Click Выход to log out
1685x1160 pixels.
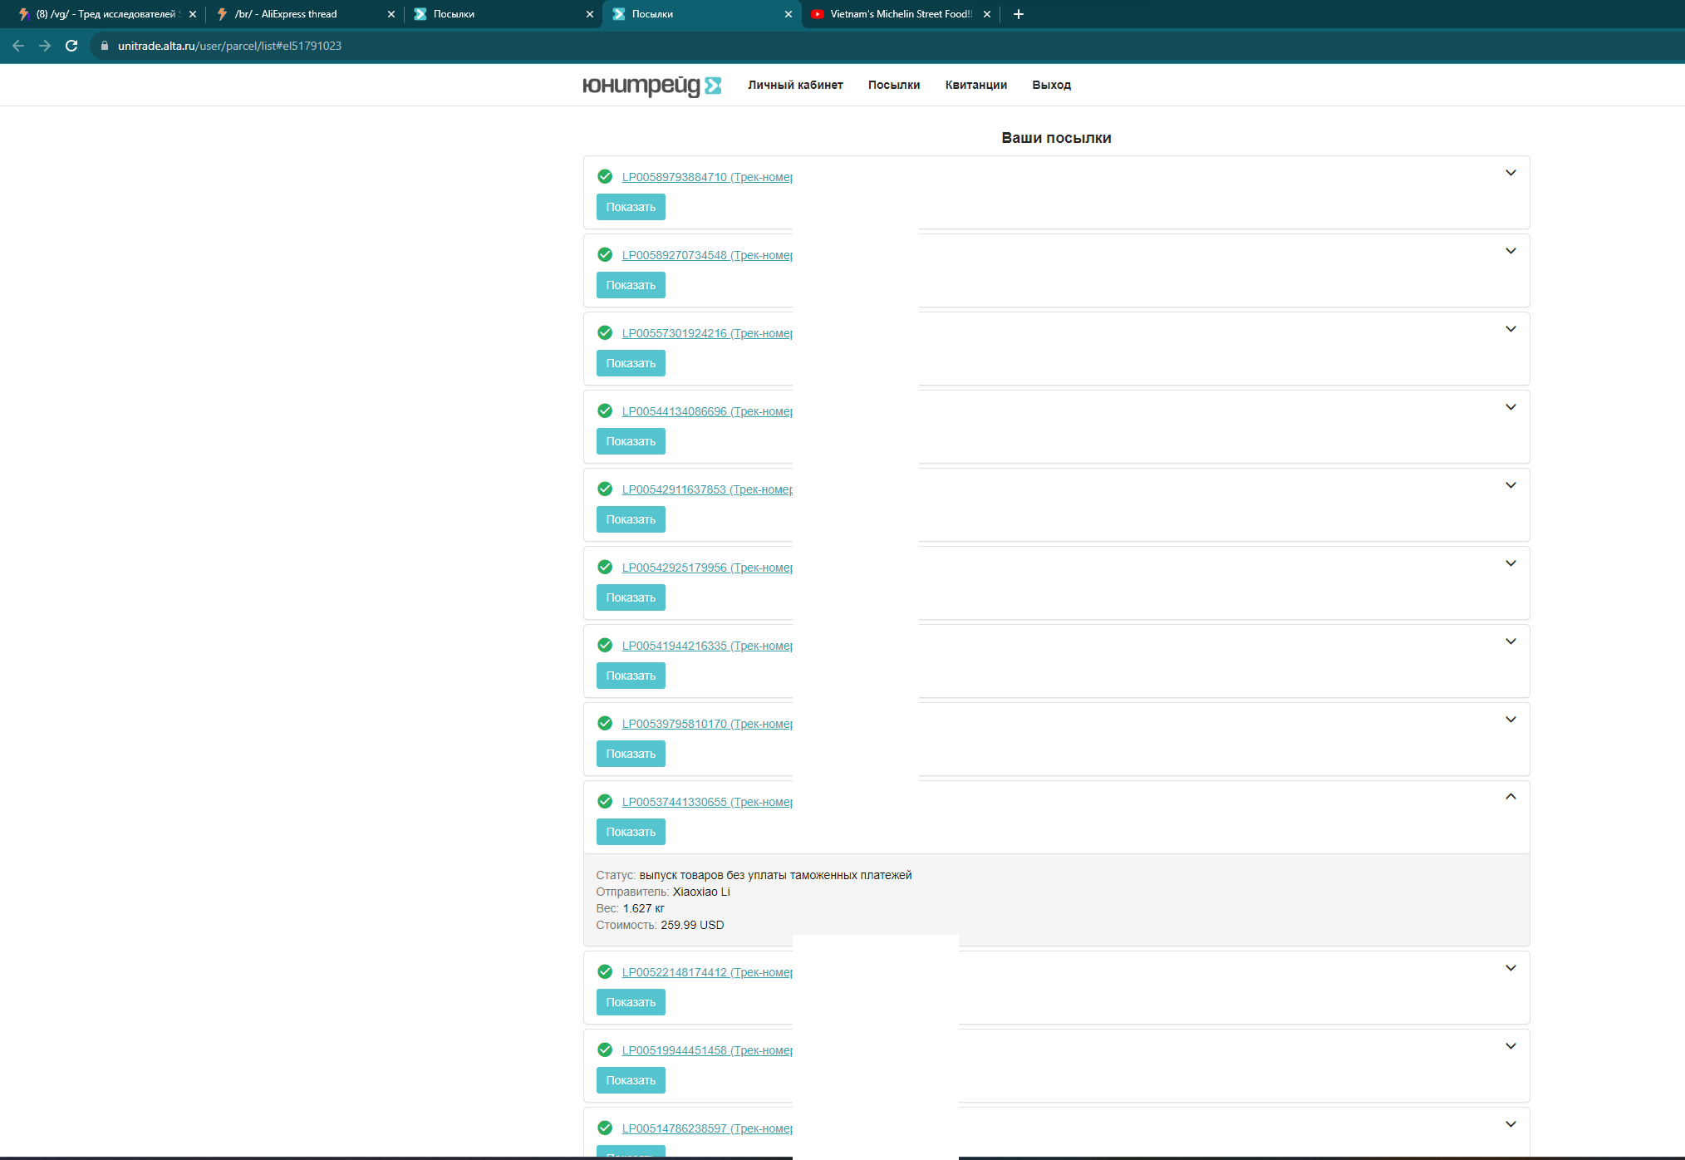[x=1051, y=85]
